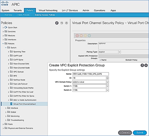Select Forwarding Scale Profile tree item

pyautogui.click(x=23, y=88)
